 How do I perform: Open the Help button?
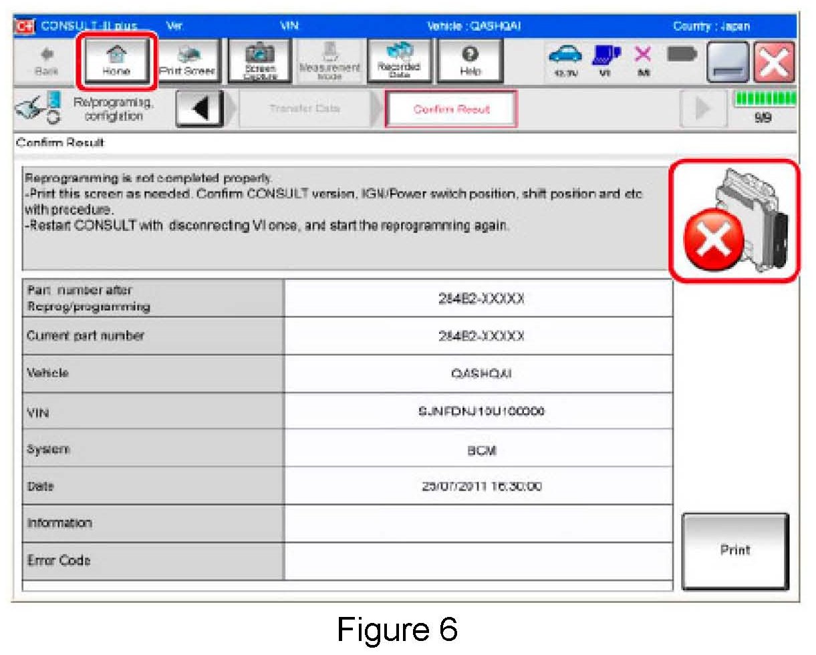tap(470, 61)
